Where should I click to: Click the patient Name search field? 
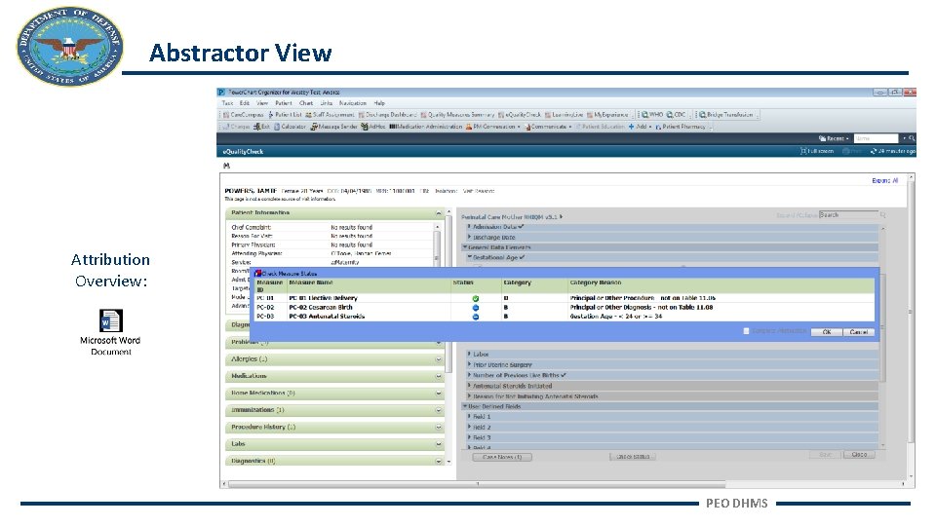click(x=876, y=138)
